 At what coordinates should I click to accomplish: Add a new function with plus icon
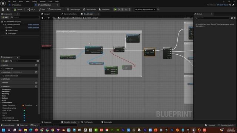(x=36, y=72)
